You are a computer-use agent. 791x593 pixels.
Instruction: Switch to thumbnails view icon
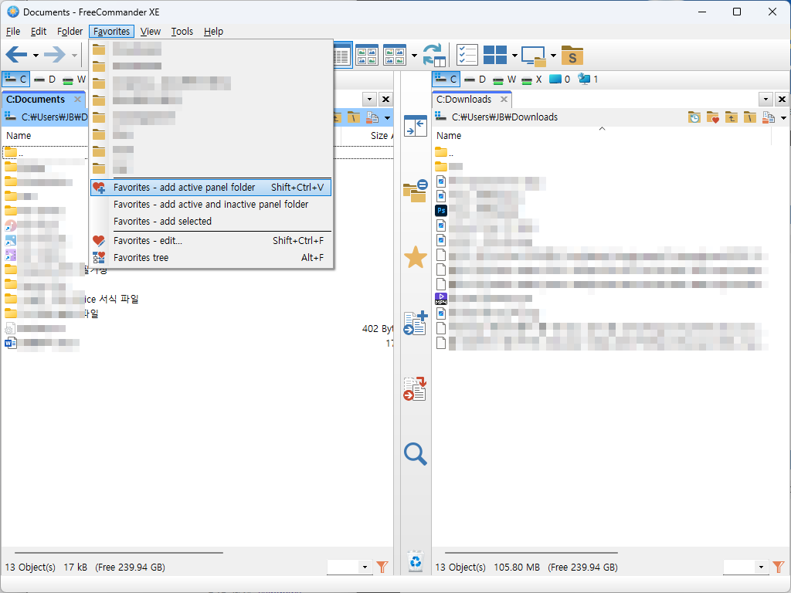coord(367,55)
